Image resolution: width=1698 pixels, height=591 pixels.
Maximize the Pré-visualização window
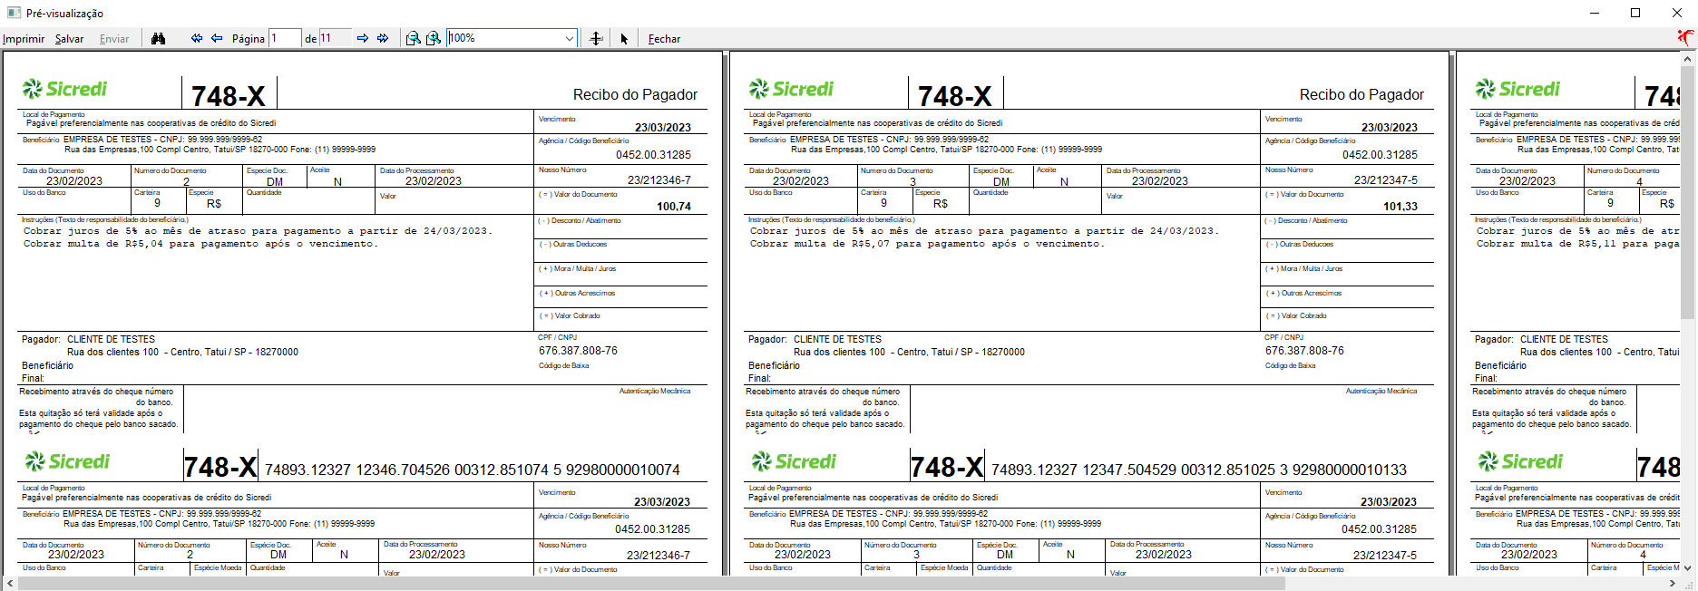[1635, 13]
